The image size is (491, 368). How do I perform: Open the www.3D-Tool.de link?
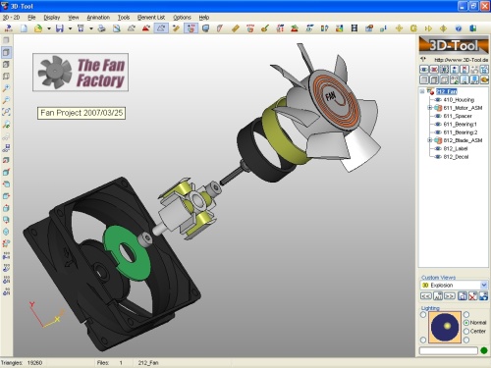click(x=461, y=60)
